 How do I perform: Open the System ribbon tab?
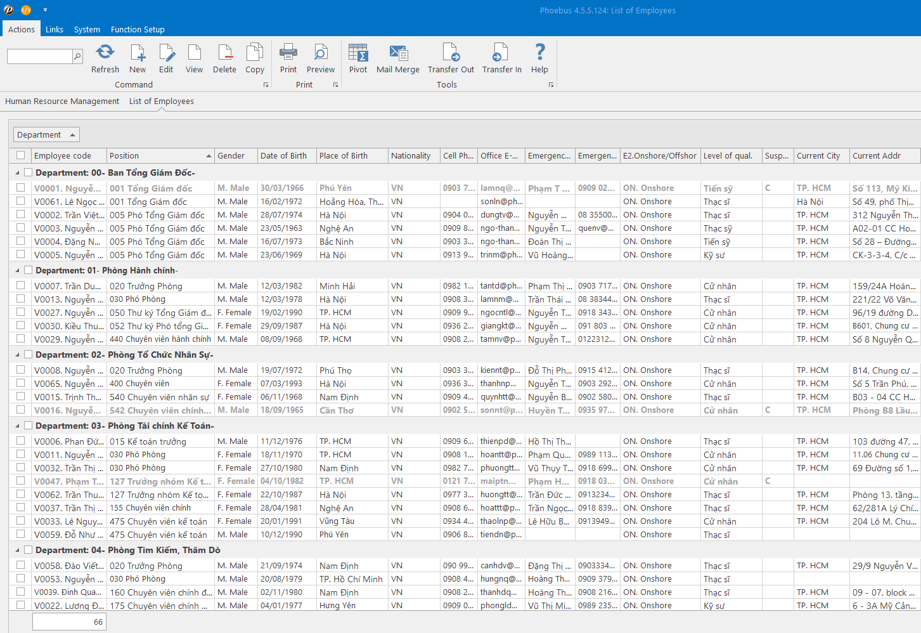click(87, 29)
